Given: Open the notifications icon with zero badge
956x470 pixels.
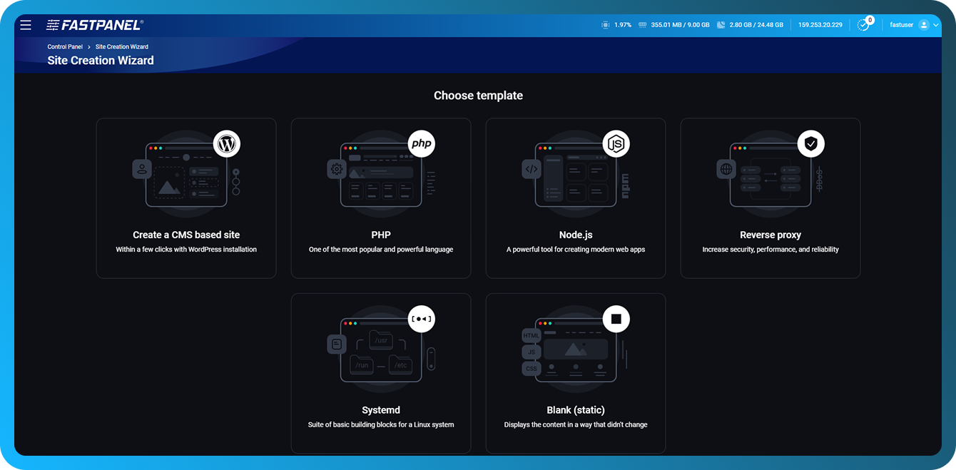Looking at the screenshot, I should [x=863, y=24].
